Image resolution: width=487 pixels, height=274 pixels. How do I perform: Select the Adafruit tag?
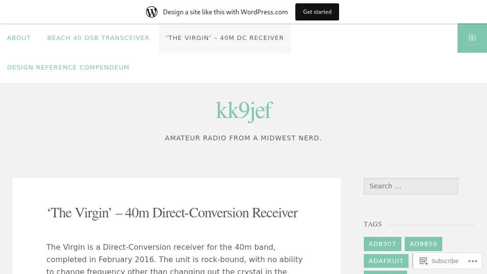tap(386, 261)
